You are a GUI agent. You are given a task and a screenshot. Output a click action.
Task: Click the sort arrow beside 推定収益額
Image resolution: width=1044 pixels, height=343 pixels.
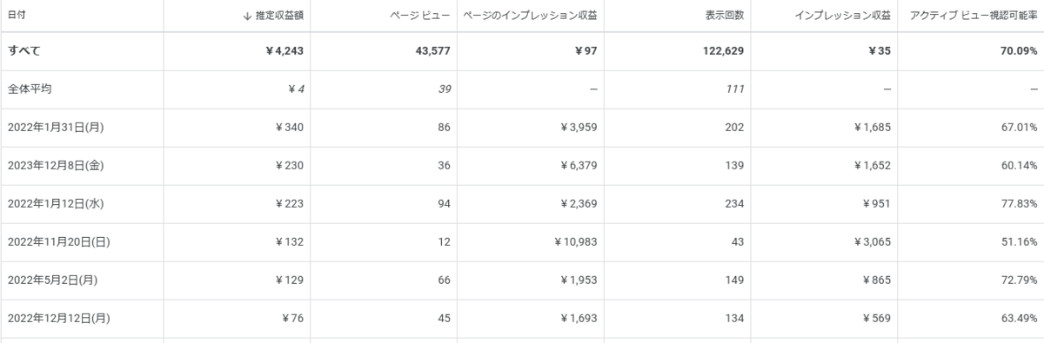pos(248,16)
